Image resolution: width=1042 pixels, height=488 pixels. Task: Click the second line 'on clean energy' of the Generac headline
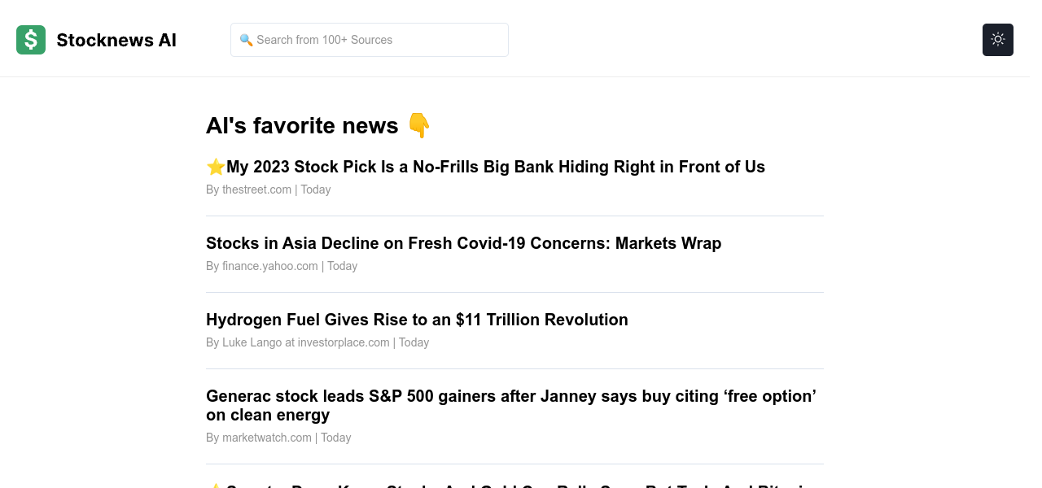point(268,416)
